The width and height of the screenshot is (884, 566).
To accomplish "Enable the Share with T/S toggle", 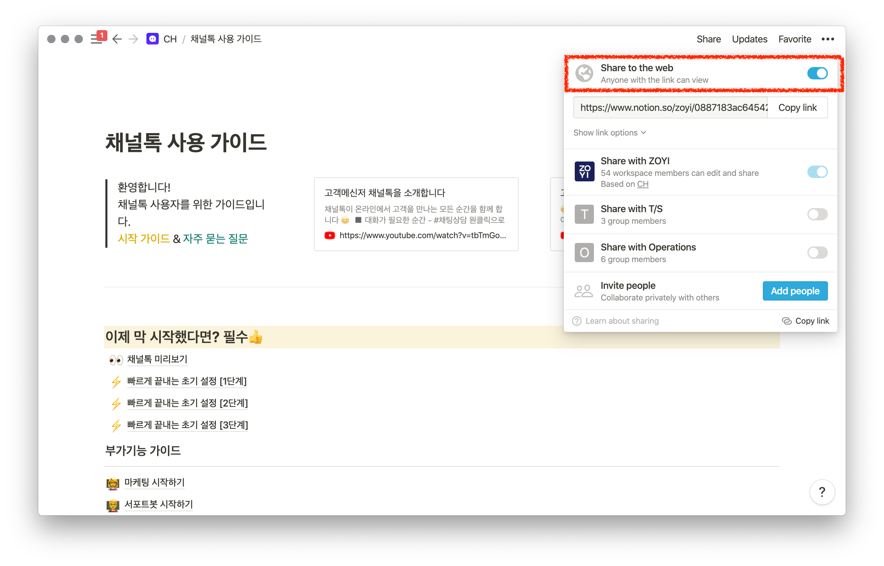I will [x=817, y=214].
